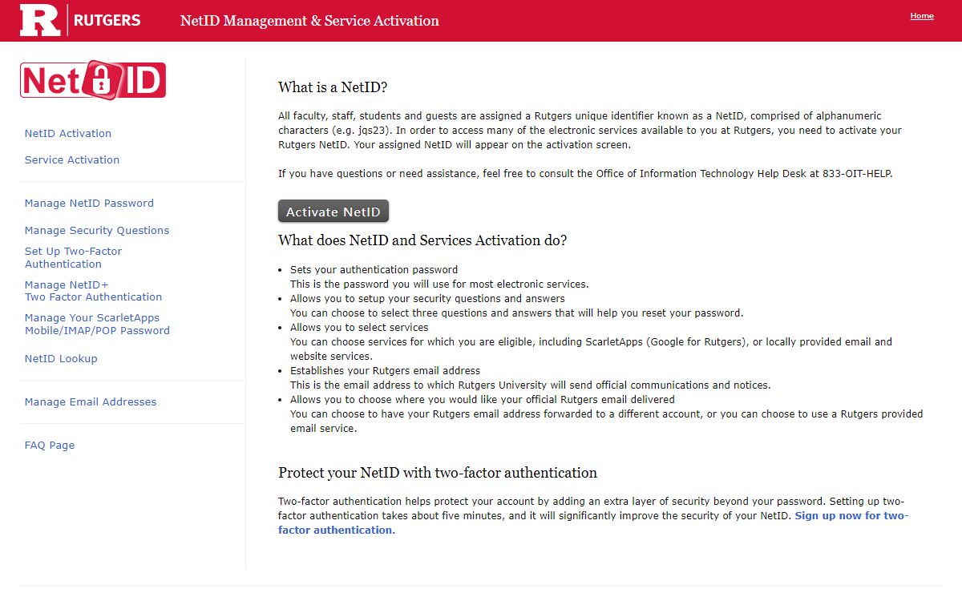Click the Help Desk sentence with 833-OIT-HELP
Screen dimensions: 962x593
585,174
